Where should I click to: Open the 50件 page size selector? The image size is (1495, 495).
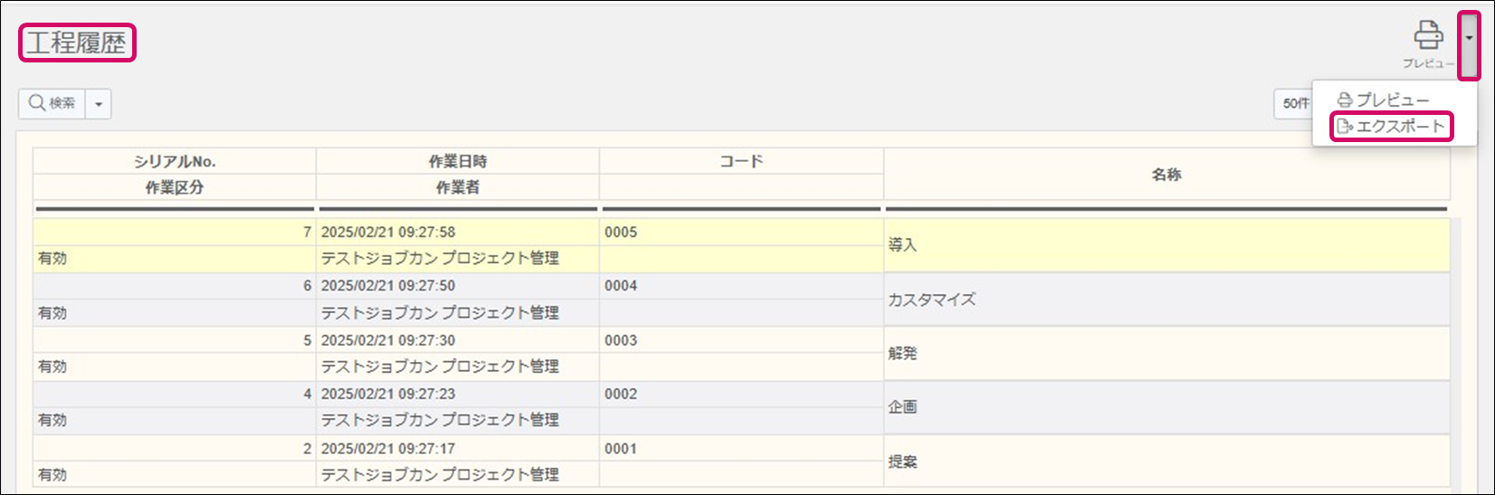pos(1295,104)
